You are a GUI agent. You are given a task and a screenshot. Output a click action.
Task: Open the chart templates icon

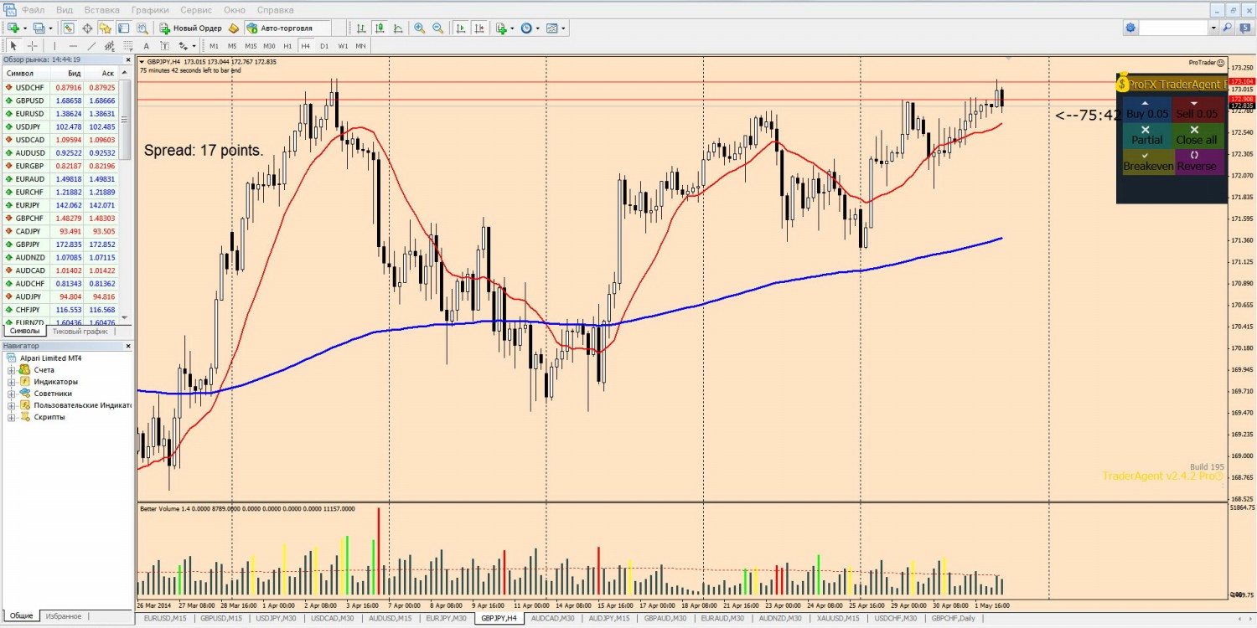[551, 28]
